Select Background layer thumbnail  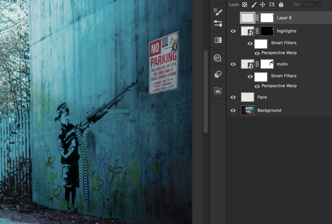pos(247,110)
